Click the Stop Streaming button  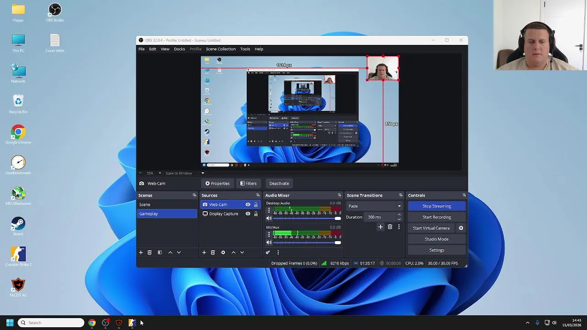pyautogui.click(x=437, y=206)
